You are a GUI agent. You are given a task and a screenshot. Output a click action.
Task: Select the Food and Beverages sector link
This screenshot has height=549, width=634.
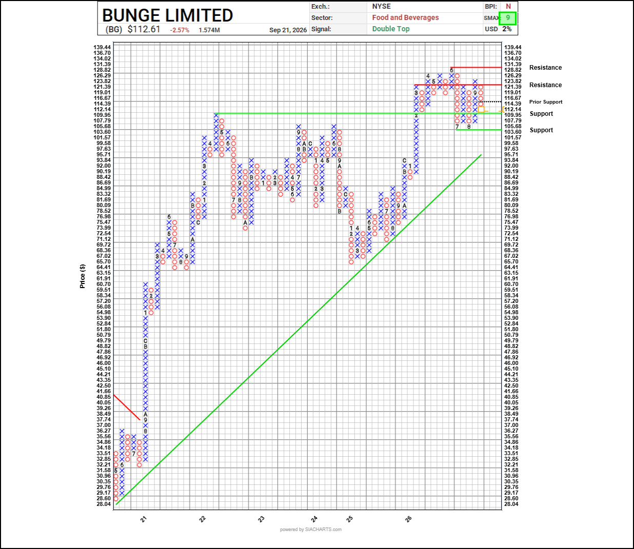[405, 17]
